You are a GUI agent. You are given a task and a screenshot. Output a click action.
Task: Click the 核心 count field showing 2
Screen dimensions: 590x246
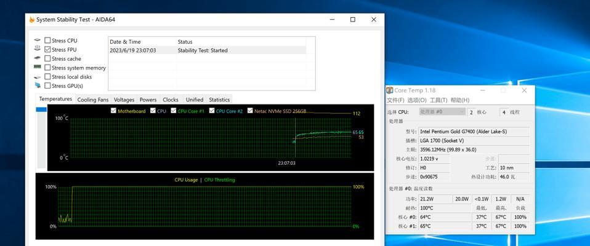472,112
